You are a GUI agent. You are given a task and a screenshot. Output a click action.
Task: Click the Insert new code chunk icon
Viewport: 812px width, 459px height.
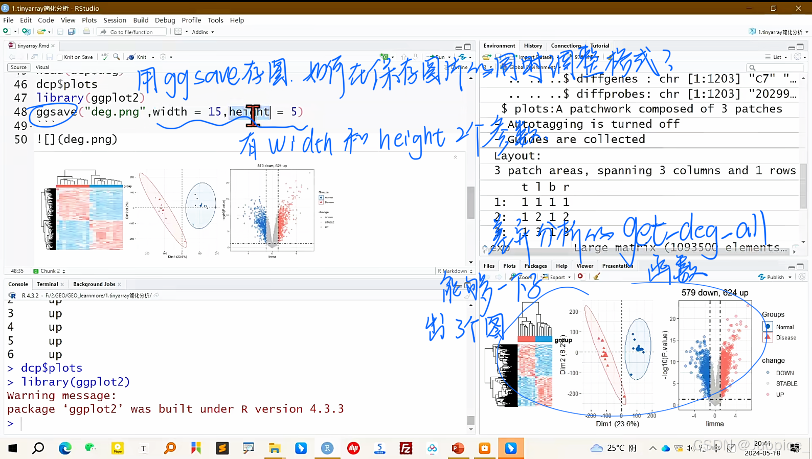[385, 57]
